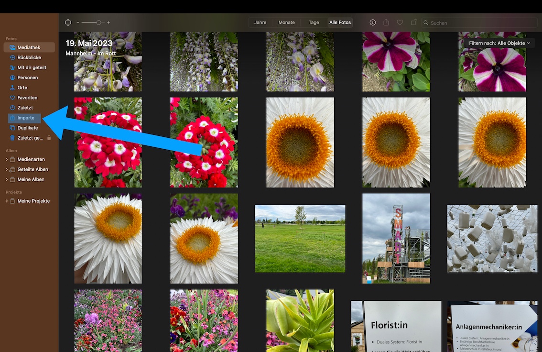Open Mit dir geteilt in the sidebar
The height and width of the screenshot is (352, 542).
32,67
